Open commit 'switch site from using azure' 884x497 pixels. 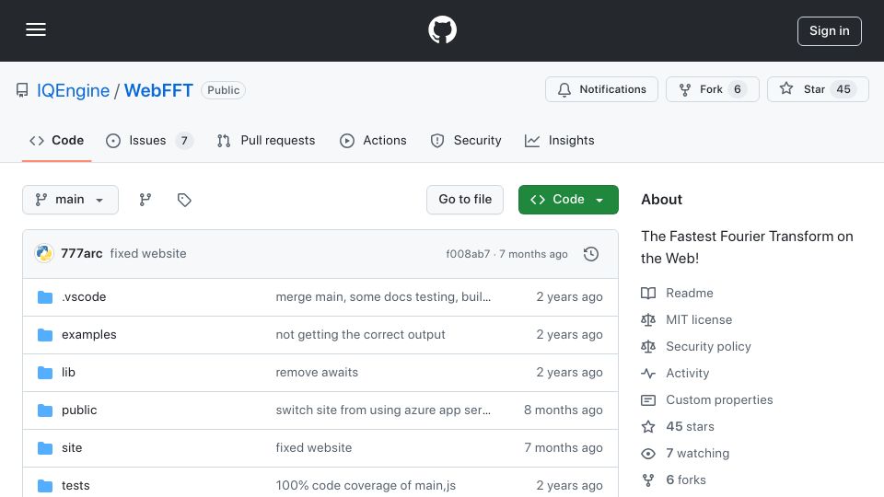click(x=383, y=410)
